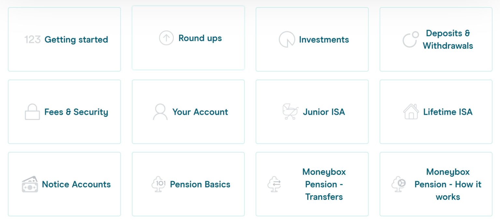
Task: Click the 123 Getting started icon
Action: coord(33,39)
